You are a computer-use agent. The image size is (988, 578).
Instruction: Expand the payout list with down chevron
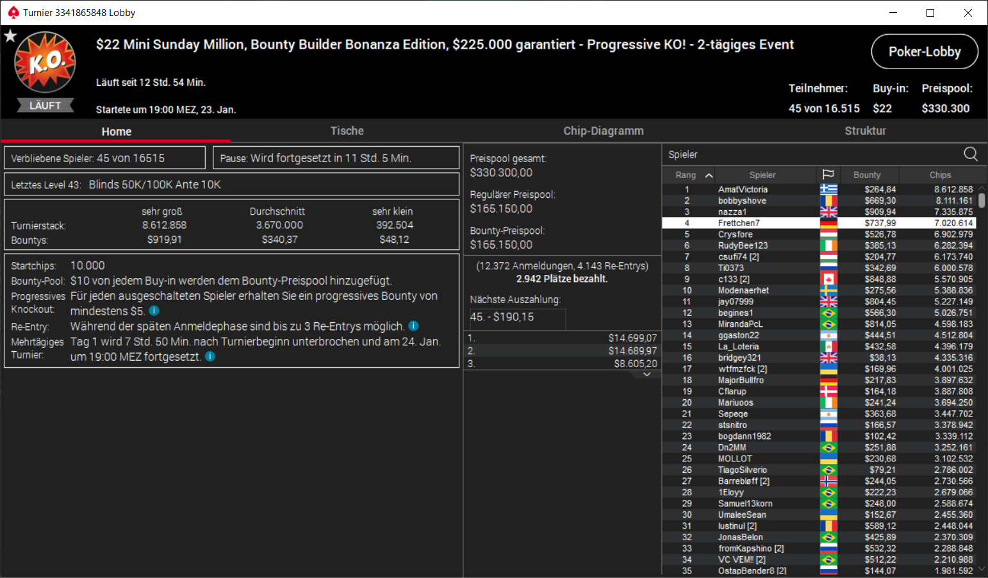tap(646, 374)
